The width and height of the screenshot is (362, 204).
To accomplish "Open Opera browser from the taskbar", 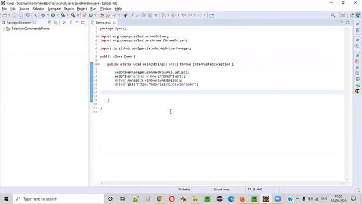I will point(171,199).
